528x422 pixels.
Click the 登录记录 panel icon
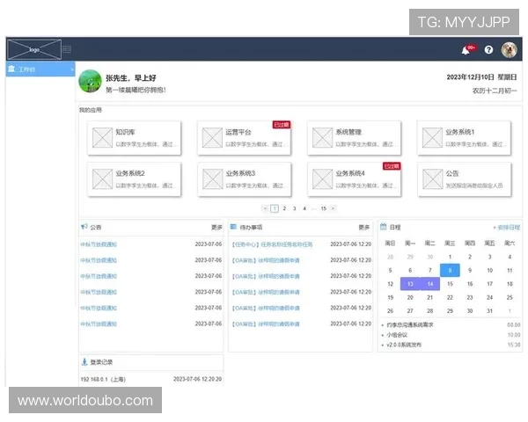pos(84,361)
